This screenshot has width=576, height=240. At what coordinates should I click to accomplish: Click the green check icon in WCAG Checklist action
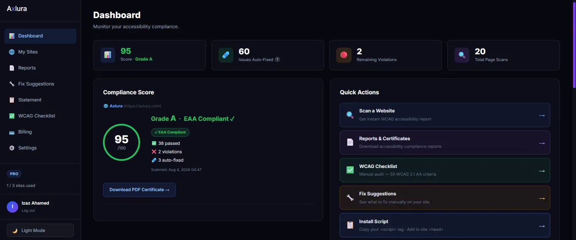click(350, 170)
